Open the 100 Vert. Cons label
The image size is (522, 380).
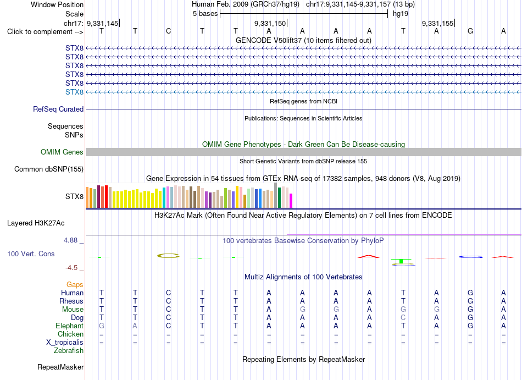pos(31,254)
